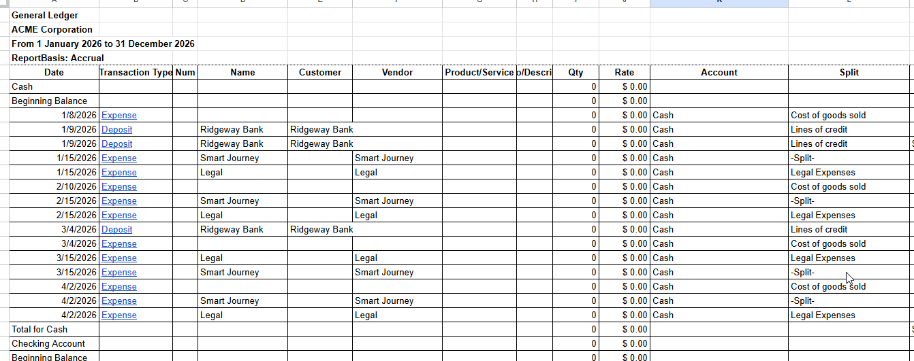Screen dimensions: 914x361
Task: Open the 2/15/2026 Legal Expense link
Action: [x=119, y=216]
